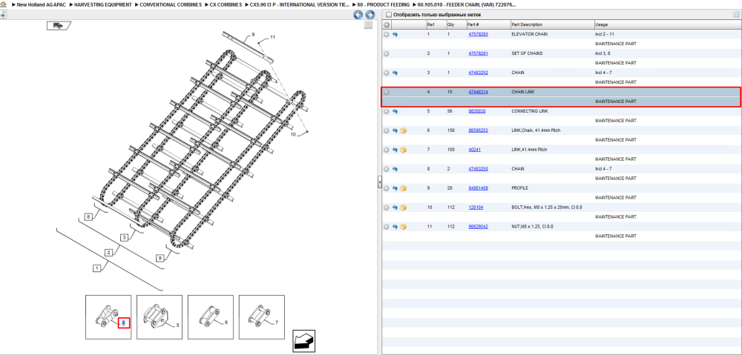Collapse the panel using the splitter arrow
Viewport: 742px width, 355px height.
click(379, 182)
